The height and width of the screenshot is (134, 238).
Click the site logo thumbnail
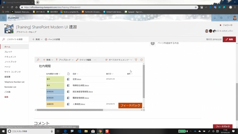9,29
